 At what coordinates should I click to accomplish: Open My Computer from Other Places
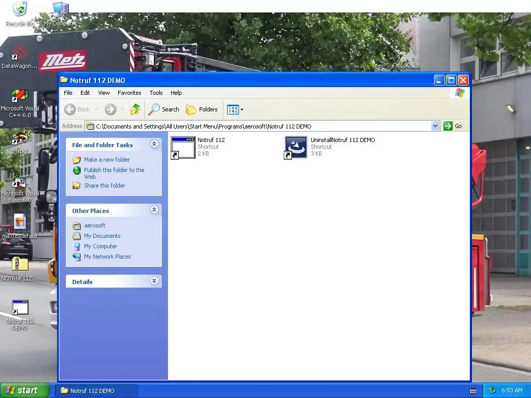[x=101, y=246]
